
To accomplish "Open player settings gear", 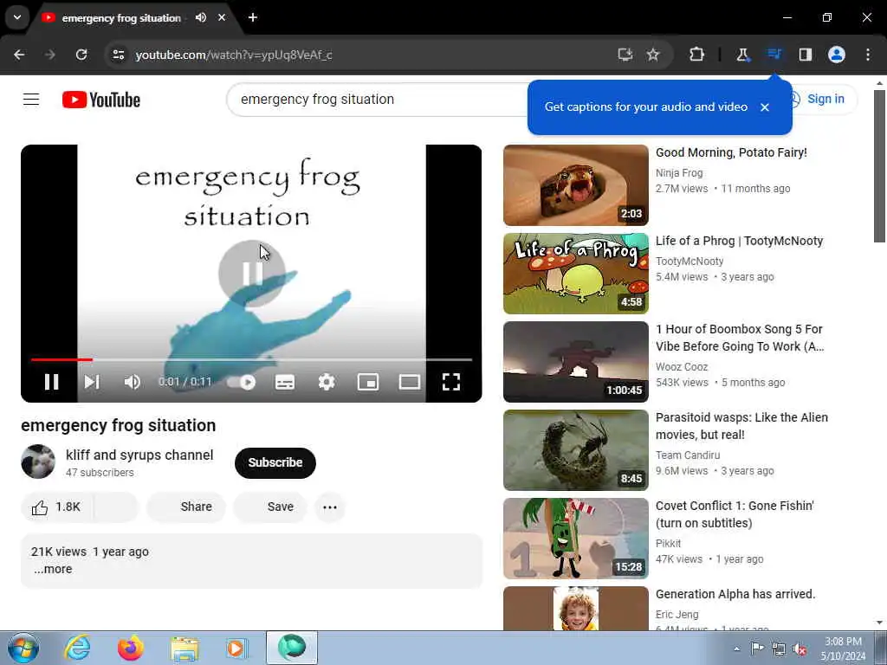I will (x=327, y=382).
